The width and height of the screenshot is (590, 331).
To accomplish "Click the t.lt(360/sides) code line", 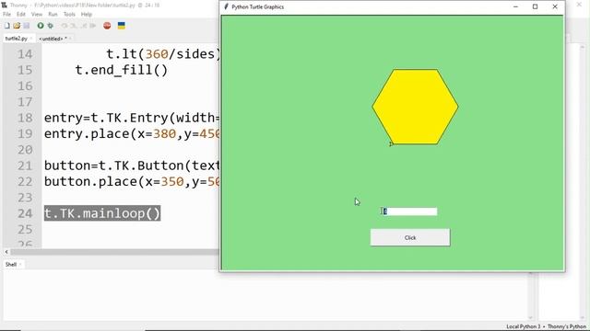I will pos(162,54).
